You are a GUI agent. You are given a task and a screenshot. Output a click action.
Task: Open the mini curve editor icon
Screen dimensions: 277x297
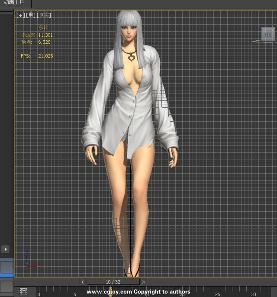pos(23,292)
